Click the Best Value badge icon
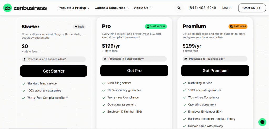Image resolution: width=269 pixels, height=129 pixels. coord(231,27)
